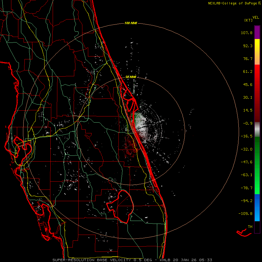Select the -47.6 legend value
The height and width of the screenshot is (262, 262).
[247, 162]
